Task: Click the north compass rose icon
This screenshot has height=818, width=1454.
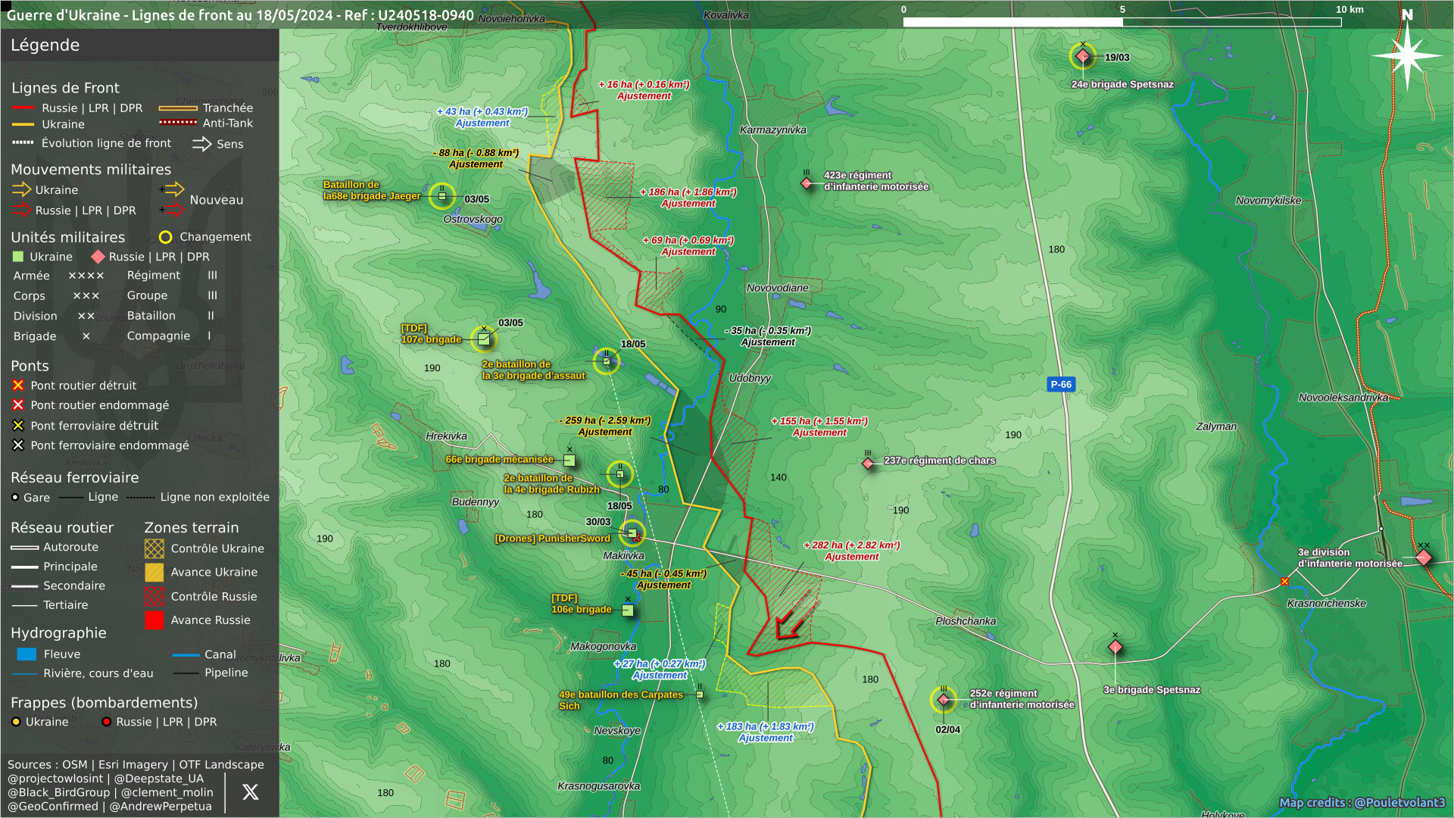Action: (1407, 55)
